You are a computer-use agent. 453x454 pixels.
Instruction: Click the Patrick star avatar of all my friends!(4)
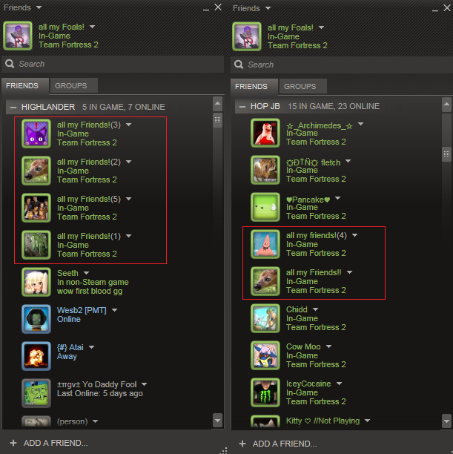click(265, 244)
